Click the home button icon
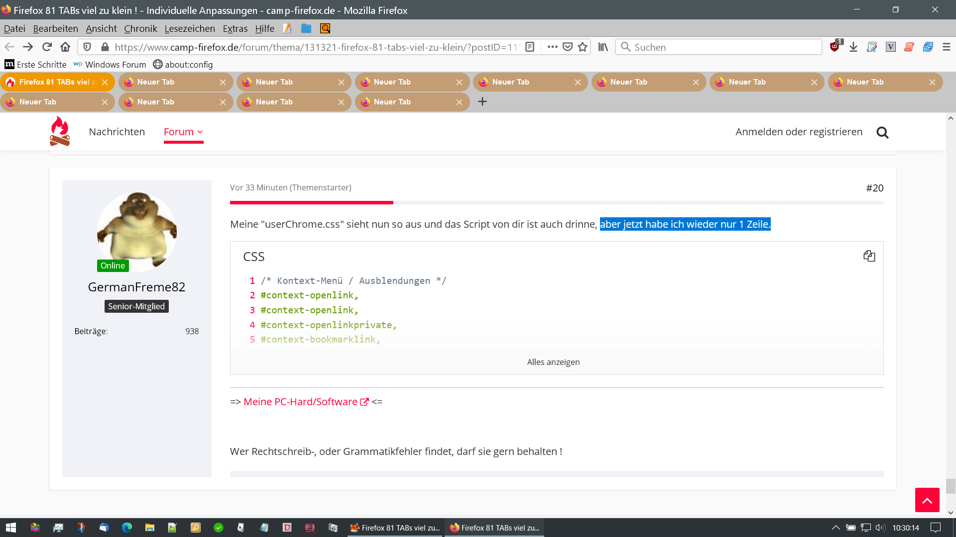This screenshot has height=537, width=956. click(65, 47)
